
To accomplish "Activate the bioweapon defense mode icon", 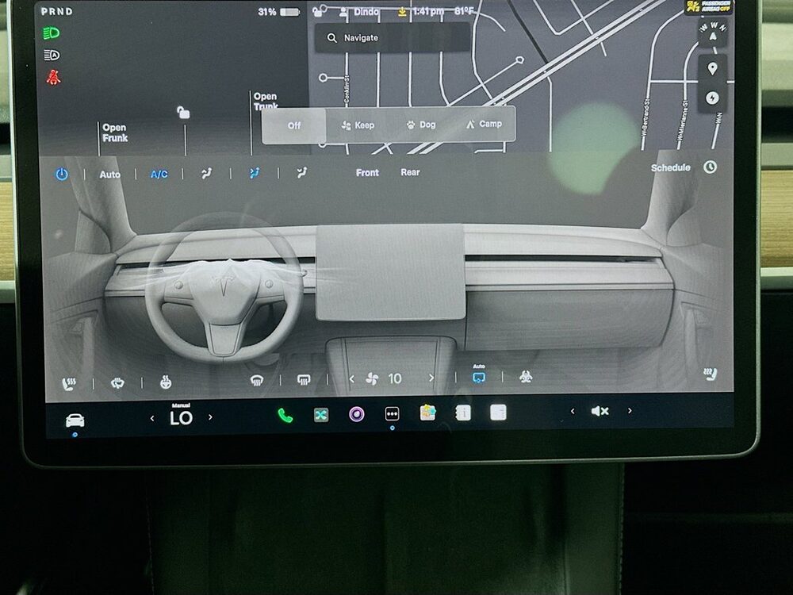I will 525,378.
